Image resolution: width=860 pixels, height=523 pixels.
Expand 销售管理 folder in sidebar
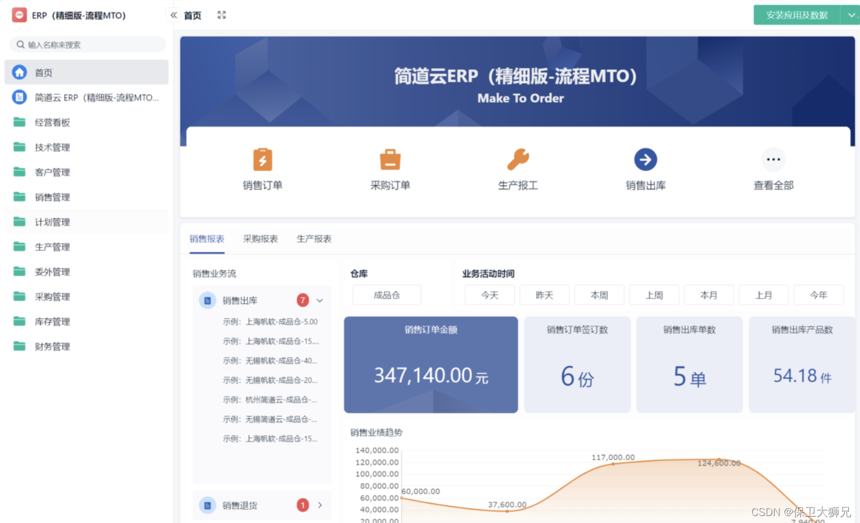click(x=87, y=197)
